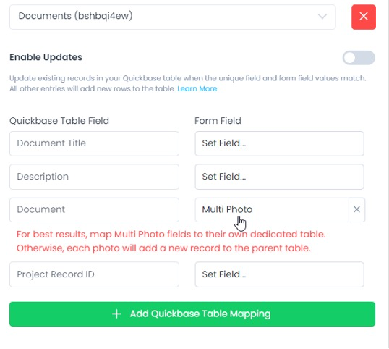
Task: Remove the Documents table mapping with the red X
Action: click(364, 17)
